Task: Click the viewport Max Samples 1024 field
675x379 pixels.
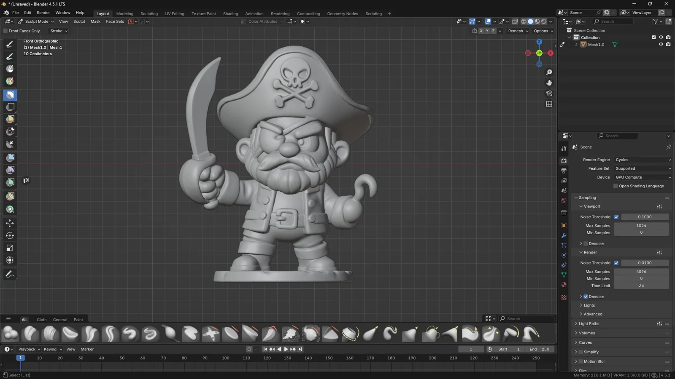Action: point(641,226)
